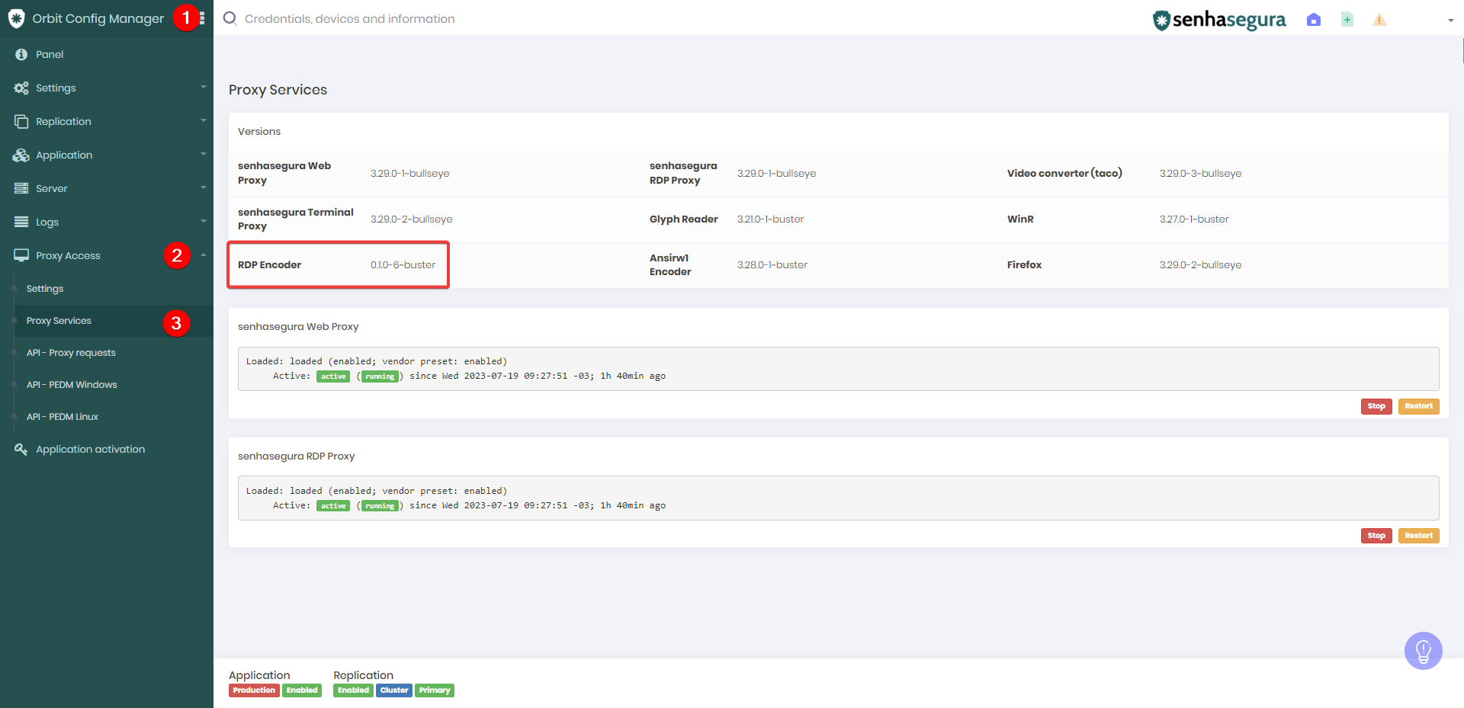Click the Primary replication badge
The image size is (1464, 708).
coord(435,690)
